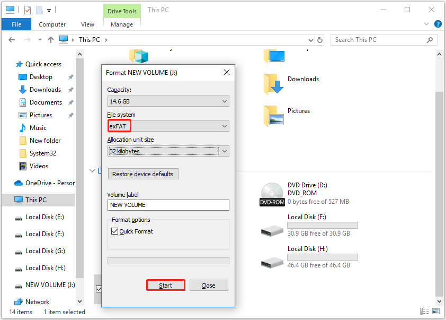446x320 pixels.
Task: Open Pictures in navigation pane
Action: point(41,115)
